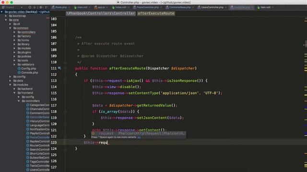The height and width of the screenshot is (172, 307).
Task: Expand the plugins folder
Action: click(14, 53)
